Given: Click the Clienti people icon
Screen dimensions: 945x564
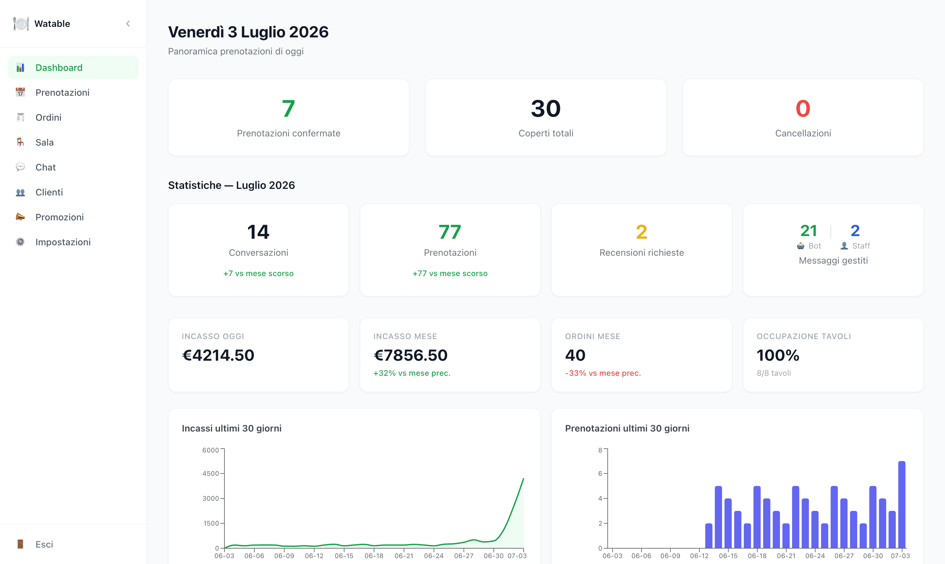Looking at the screenshot, I should coord(21,192).
